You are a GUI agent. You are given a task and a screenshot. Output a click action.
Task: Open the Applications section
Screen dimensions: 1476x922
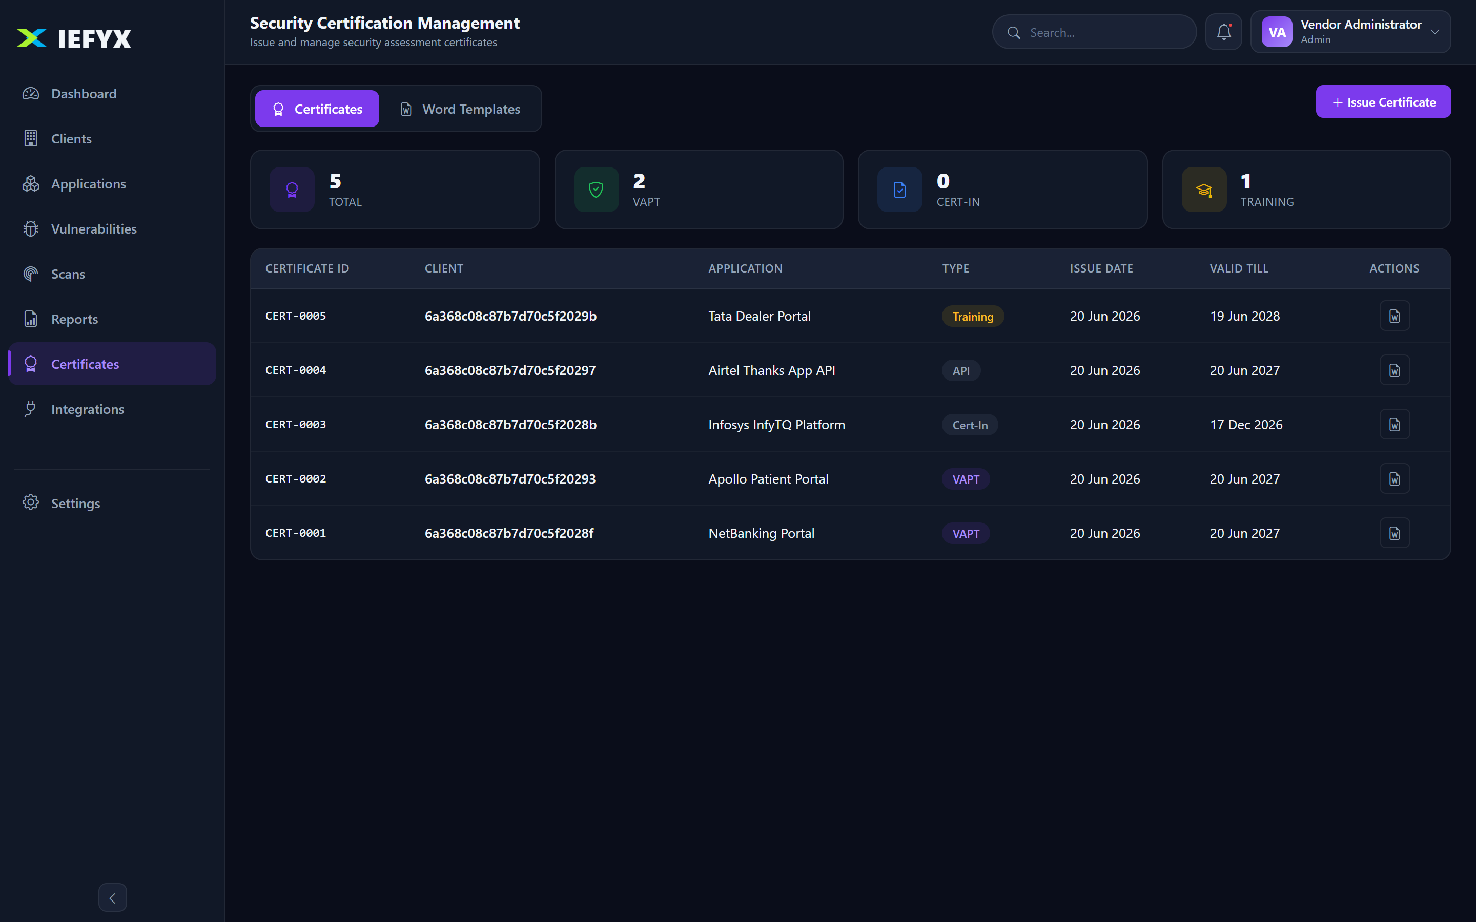click(112, 184)
